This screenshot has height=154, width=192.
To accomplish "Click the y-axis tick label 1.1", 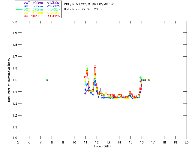I will click(x=15, y=127).
